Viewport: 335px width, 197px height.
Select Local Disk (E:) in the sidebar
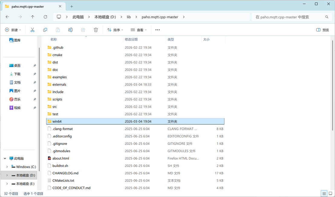pos(23,184)
